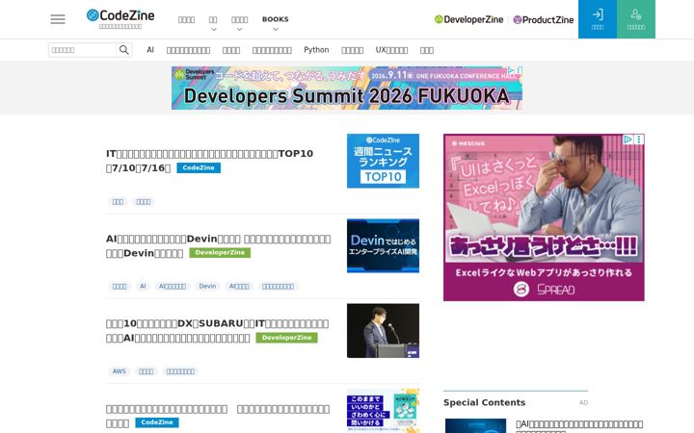This screenshot has width=694, height=433.
Task: Open options dots on SPREAD ad
Action: click(x=639, y=140)
